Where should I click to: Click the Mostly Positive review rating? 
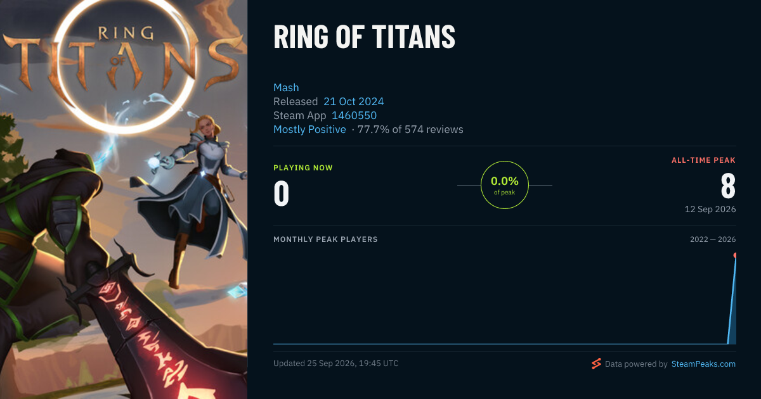pos(309,129)
